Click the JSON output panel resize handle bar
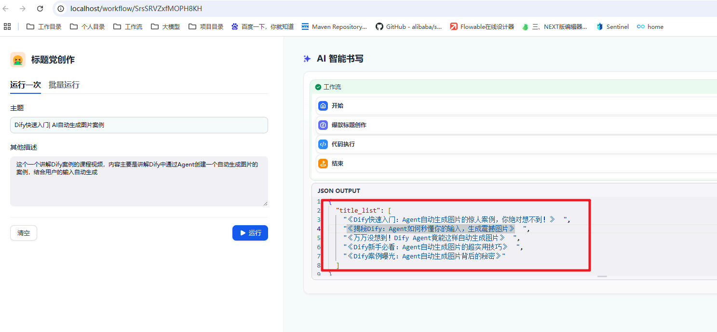 [x=602, y=277]
